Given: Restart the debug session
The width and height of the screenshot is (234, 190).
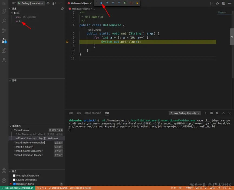Looking at the screenshot, I should point(125,3).
